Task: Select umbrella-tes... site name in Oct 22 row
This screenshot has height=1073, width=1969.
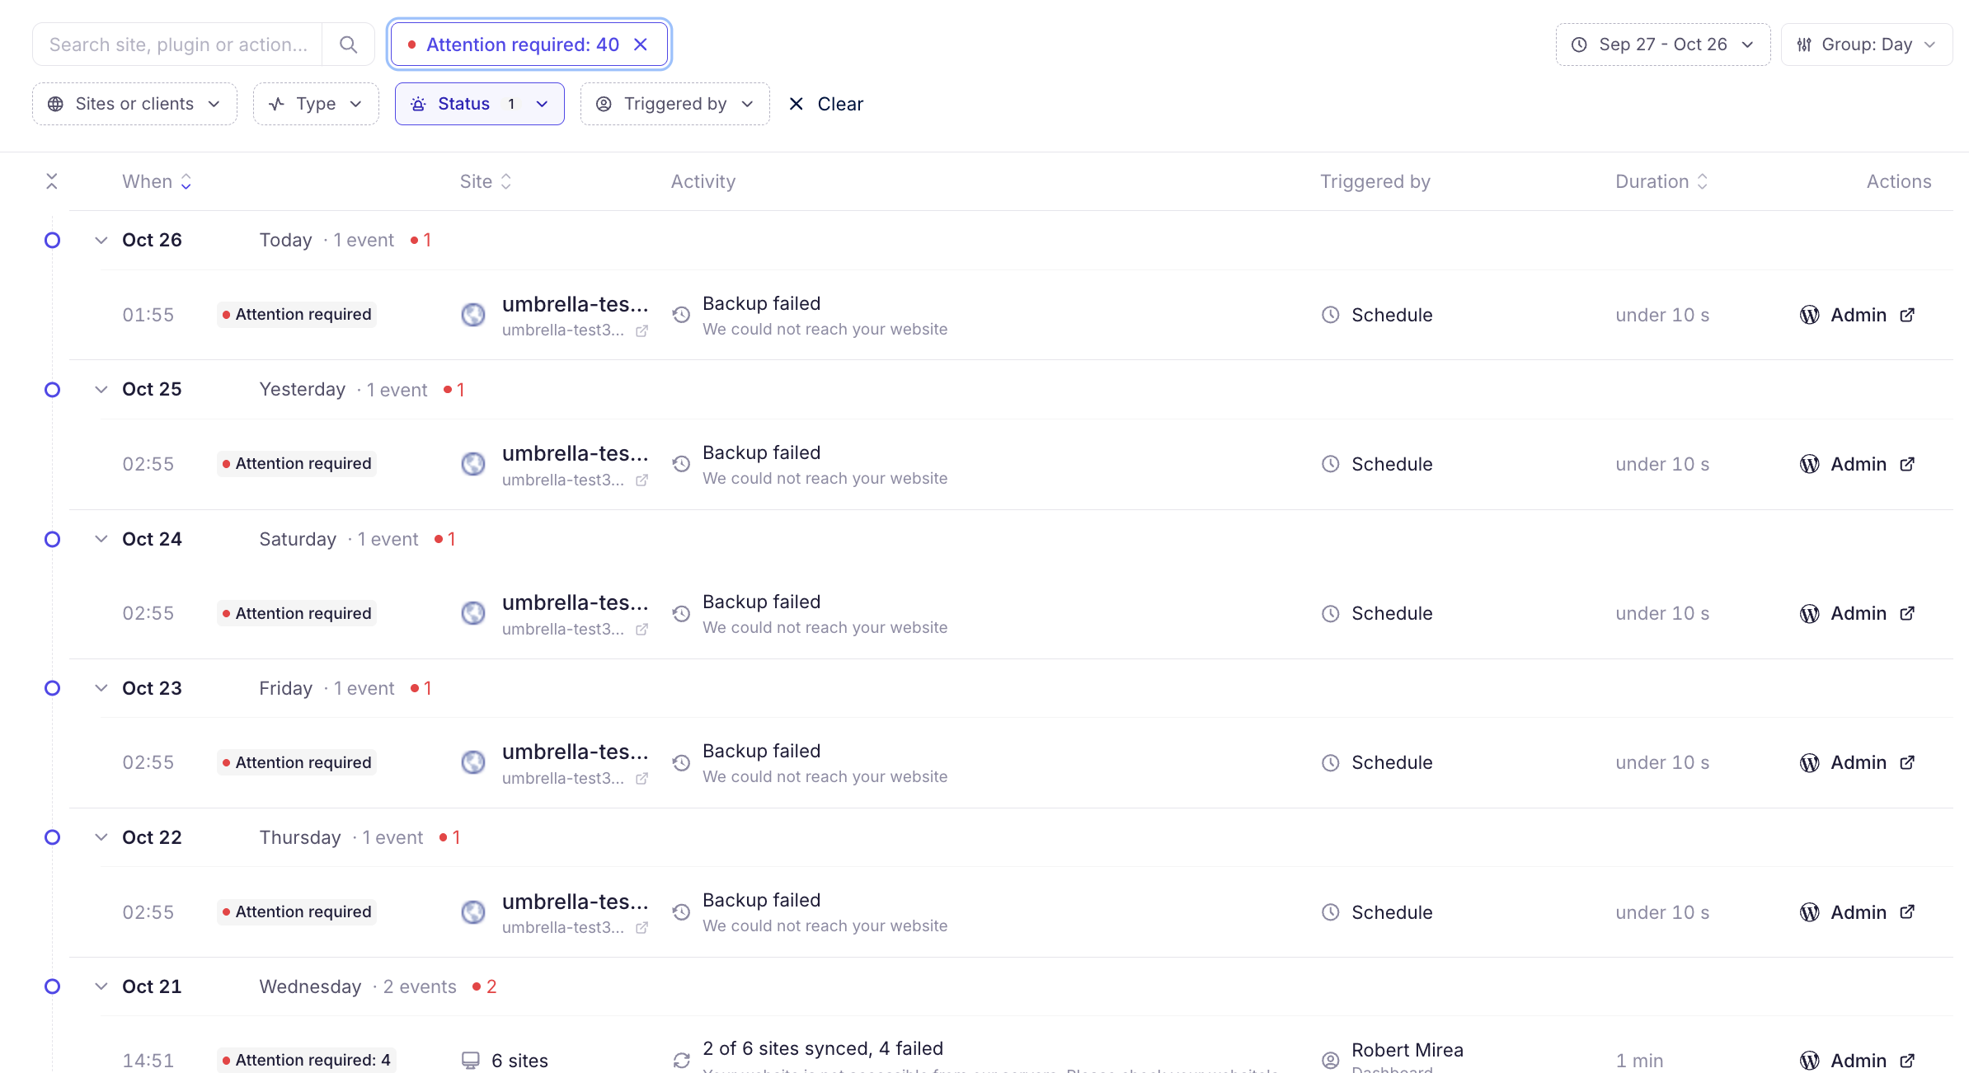Action: point(576,902)
